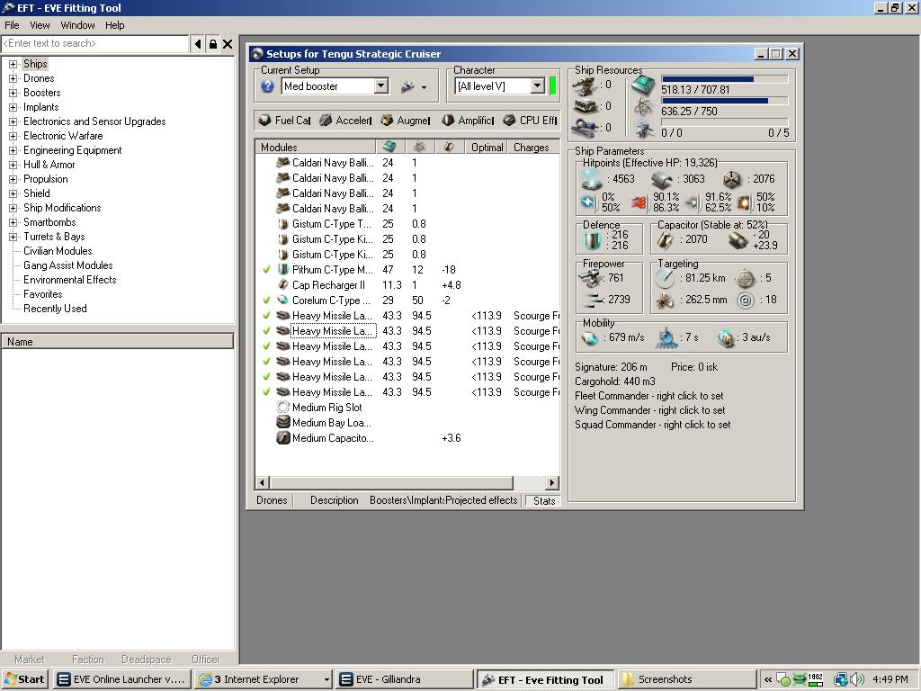Toggle the green character status indicator
Viewport: 921px width, 691px height.
pos(553,86)
